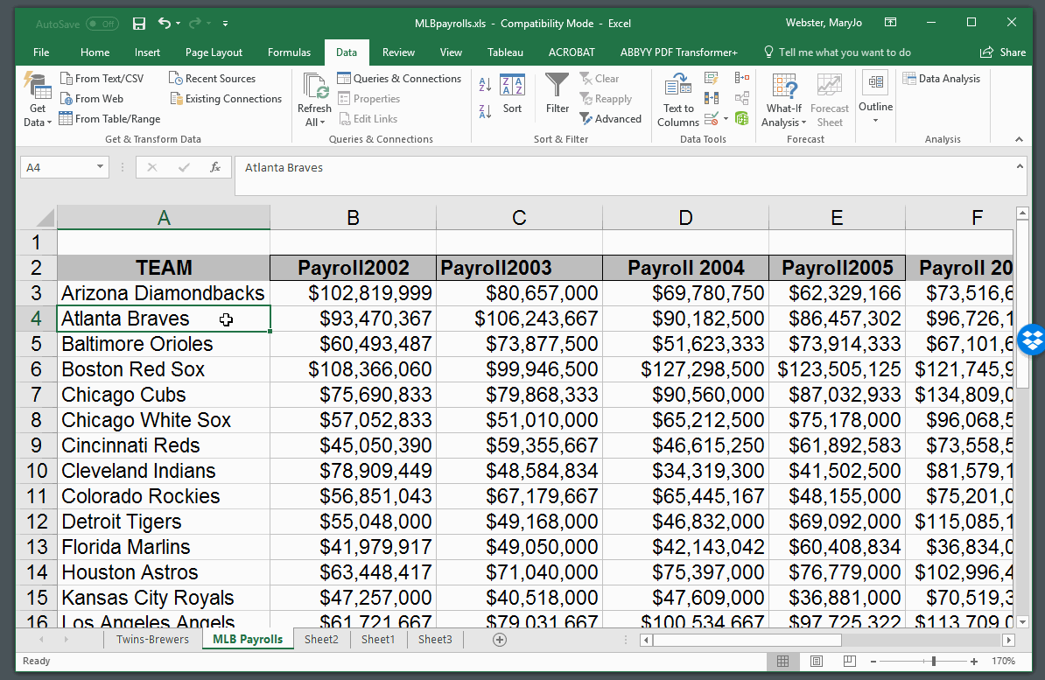Open the Get Data menu

[x=38, y=100]
